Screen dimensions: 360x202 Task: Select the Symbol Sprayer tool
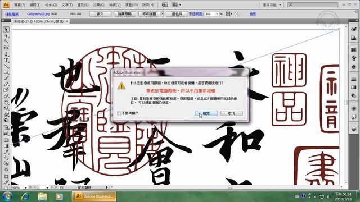tap(6, 127)
